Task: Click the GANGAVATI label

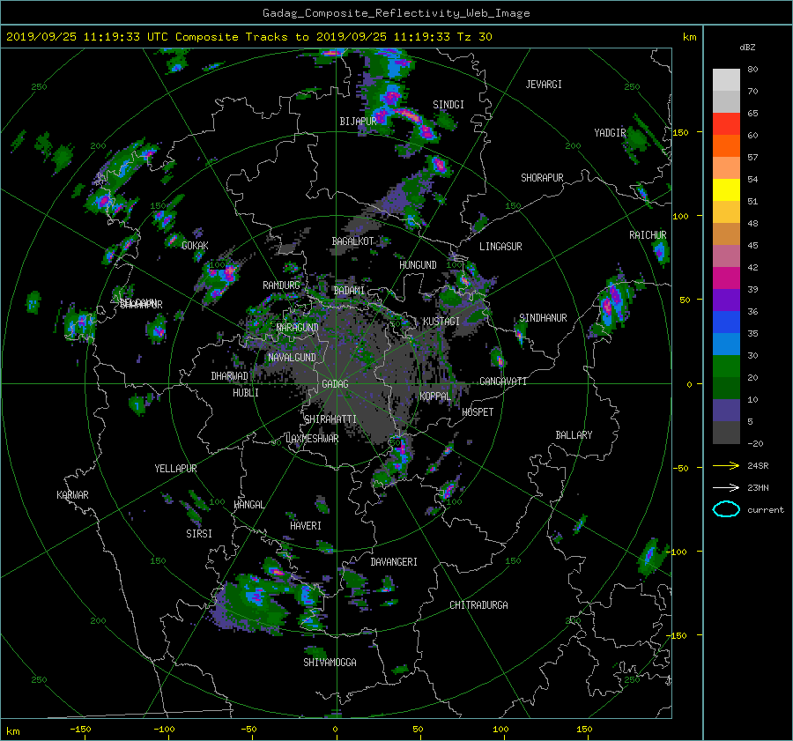Action: (x=503, y=382)
